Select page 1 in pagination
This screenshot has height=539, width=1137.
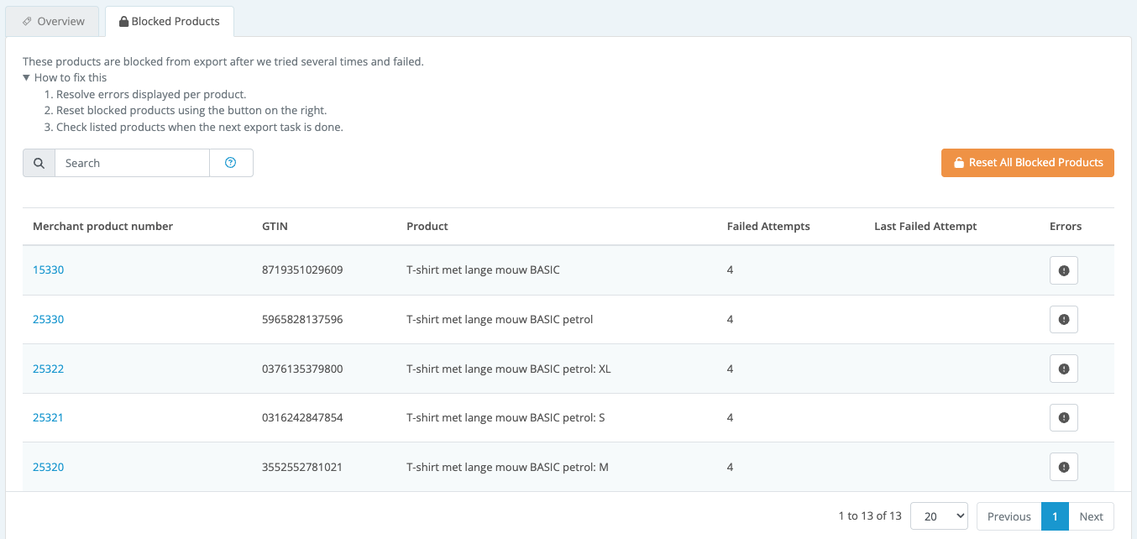pos(1055,516)
